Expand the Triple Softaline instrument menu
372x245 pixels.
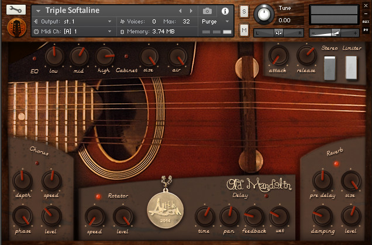pos(38,11)
